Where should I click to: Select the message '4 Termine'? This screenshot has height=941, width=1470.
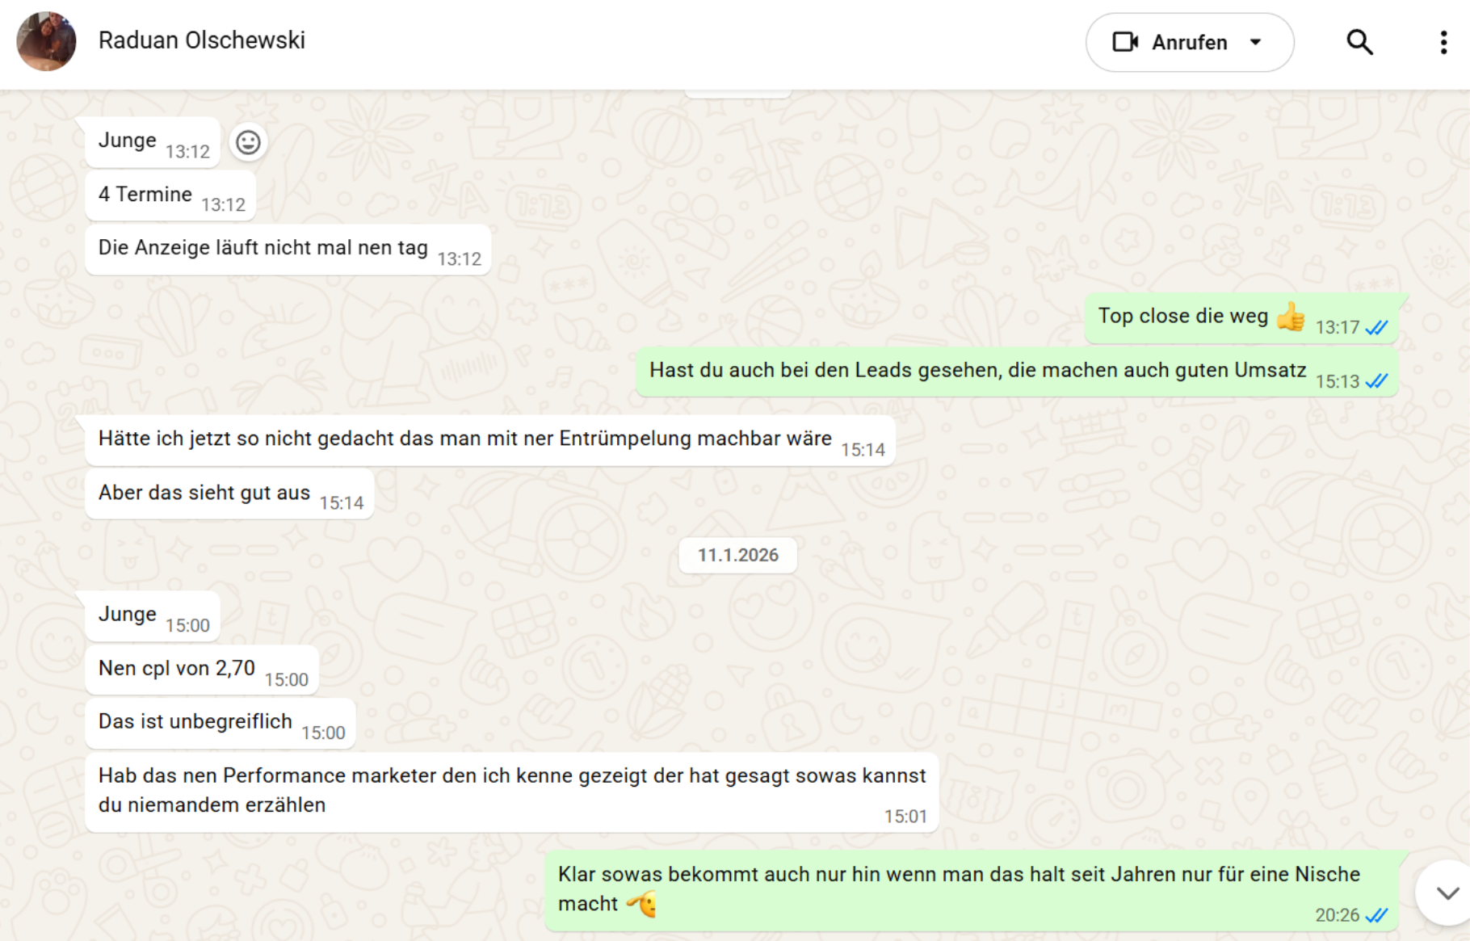170,195
